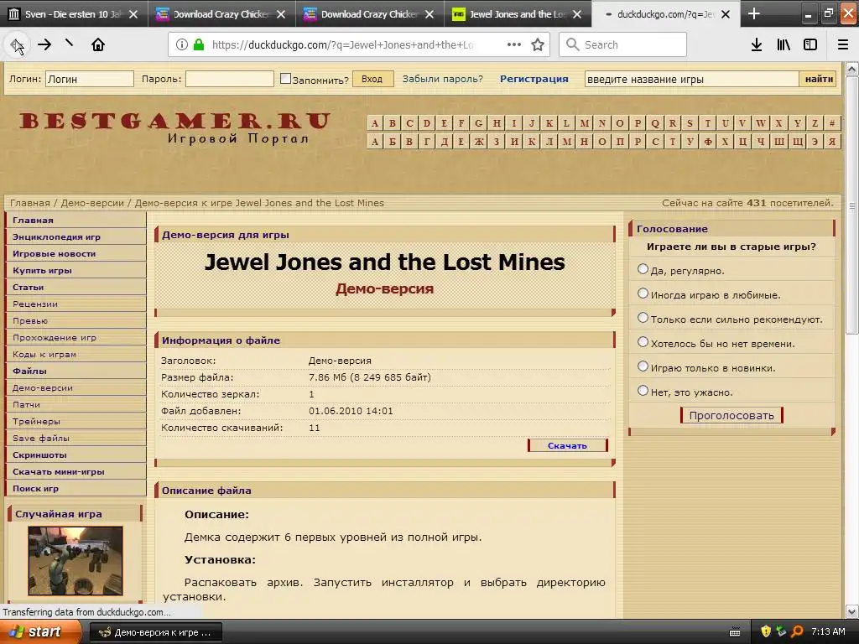Close the Sven - Die ersten tab

(133, 14)
